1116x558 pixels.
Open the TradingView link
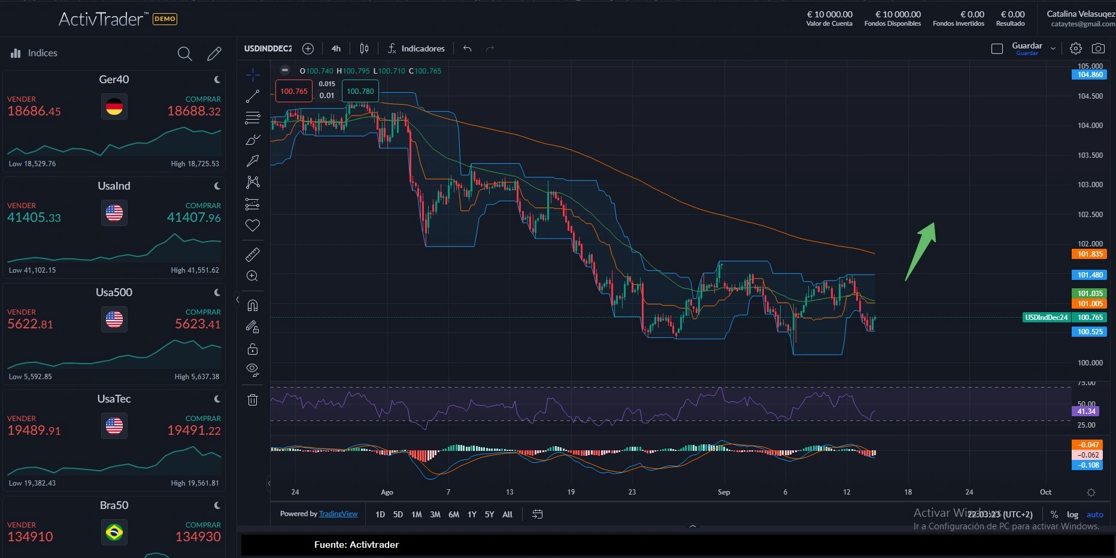338,514
